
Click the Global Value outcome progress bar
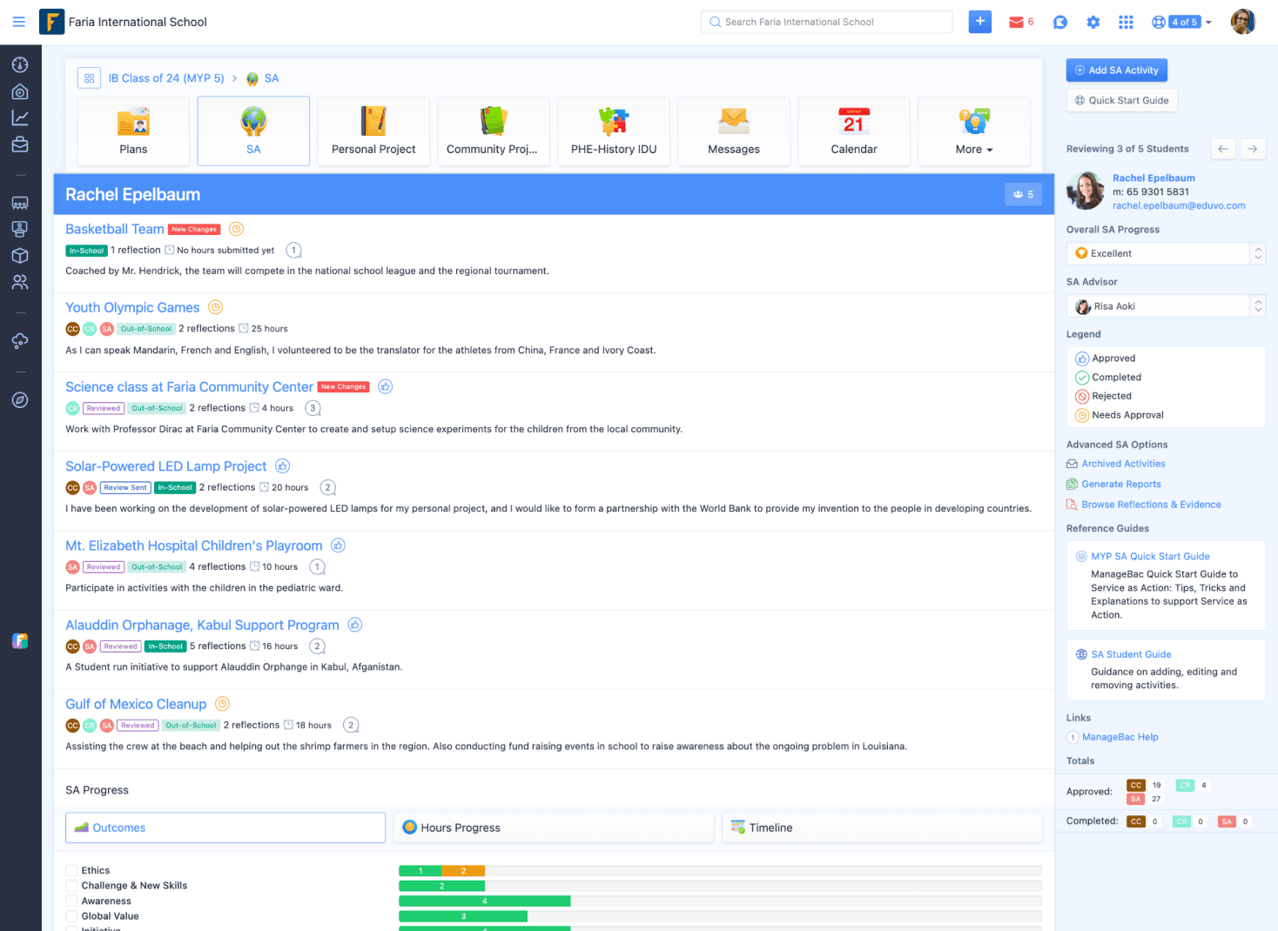point(720,916)
